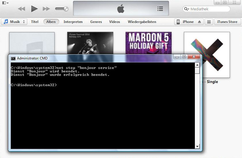Adjust the iTunes volume slider knob

(x=66, y=9)
